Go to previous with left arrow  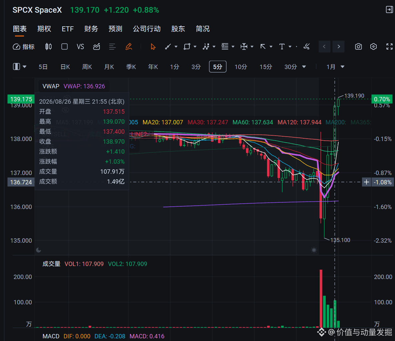pos(324,47)
